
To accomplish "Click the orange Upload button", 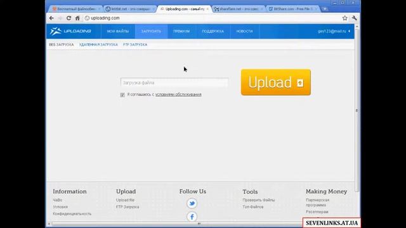I will (276, 82).
